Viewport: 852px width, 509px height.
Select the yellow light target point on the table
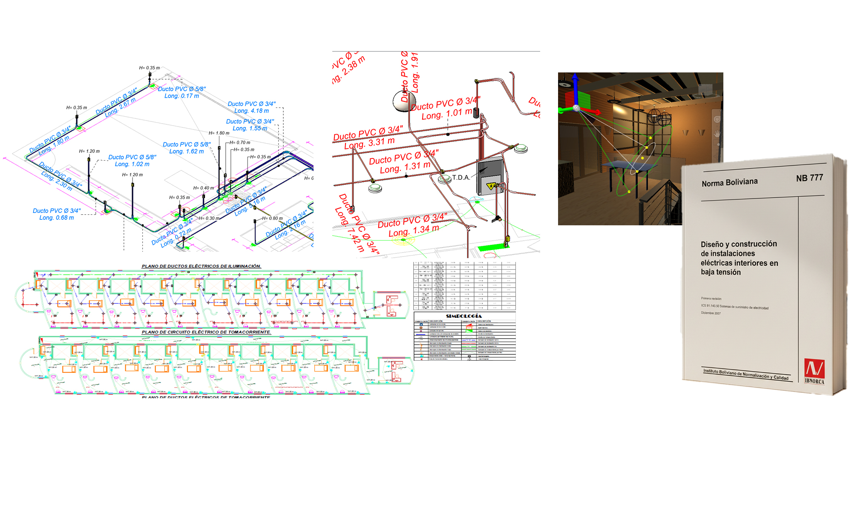pos(637,171)
